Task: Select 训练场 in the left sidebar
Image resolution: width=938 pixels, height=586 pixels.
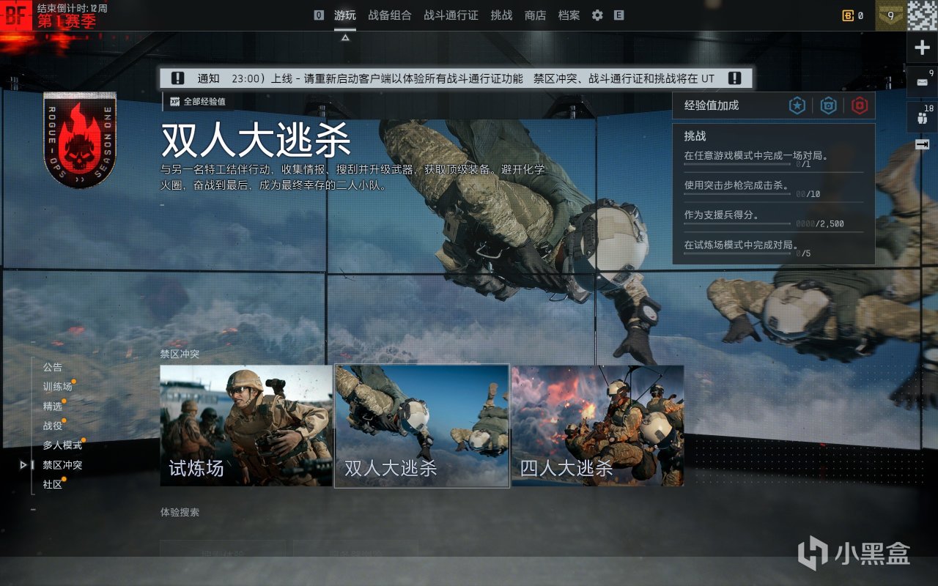Action: (x=58, y=386)
